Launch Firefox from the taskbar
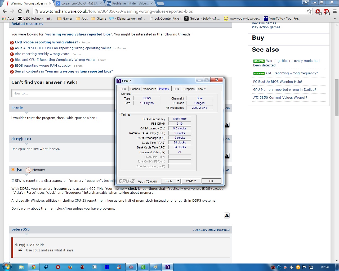The width and height of the screenshot is (339, 271). pos(70,267)
